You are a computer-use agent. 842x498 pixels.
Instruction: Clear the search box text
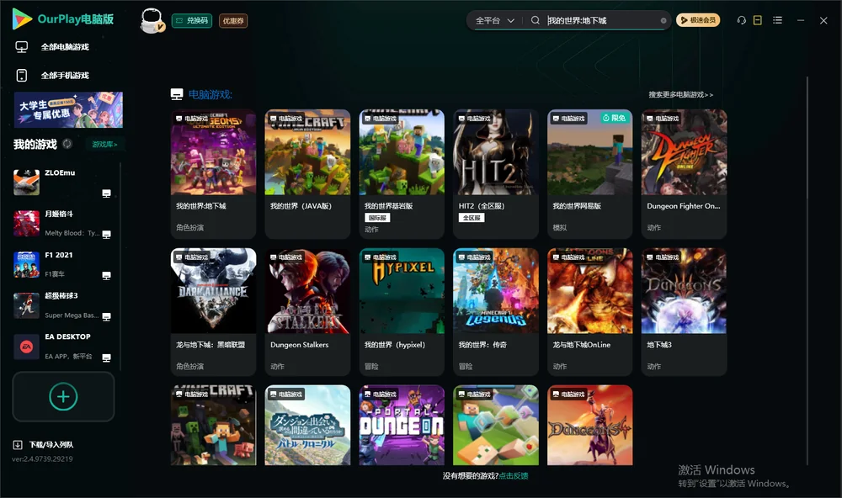(663, 20)
